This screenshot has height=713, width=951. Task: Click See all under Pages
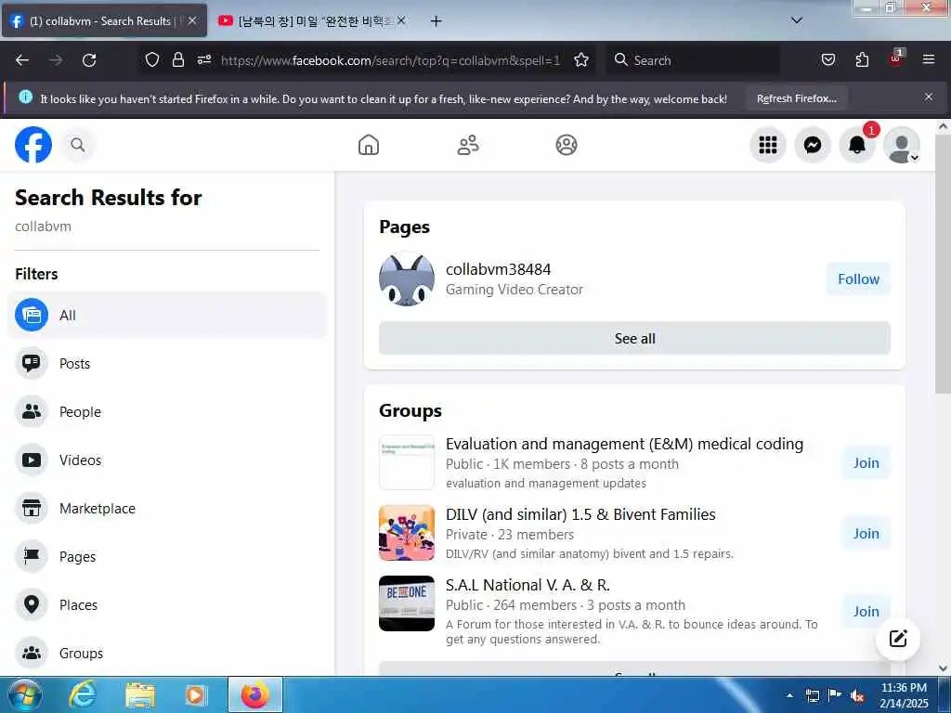click(x=634, y=338)
